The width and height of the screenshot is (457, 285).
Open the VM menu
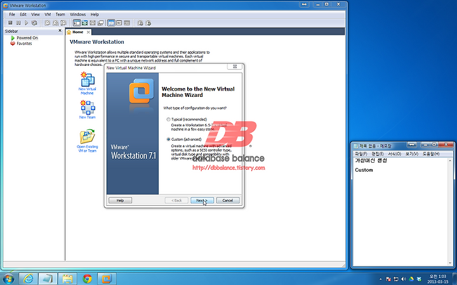pos(48,14)
